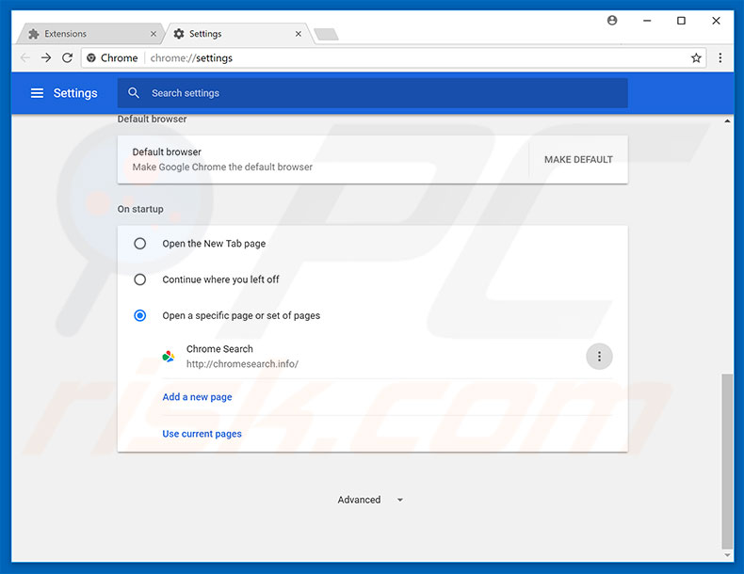Expand the Advanced settings section
744x574 pixels.
click(370, 500)
